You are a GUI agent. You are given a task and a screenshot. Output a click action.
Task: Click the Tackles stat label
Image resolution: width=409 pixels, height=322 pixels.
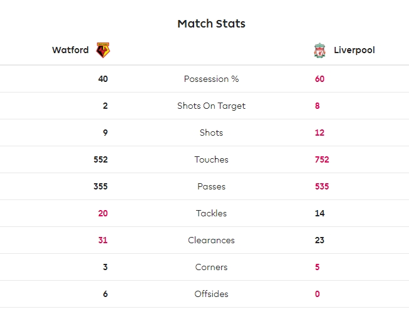[211, 213]
